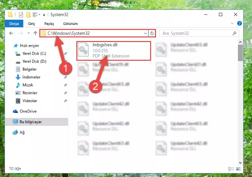This screenshot has height=177, width=252.
Task: Expand the ribbon with the chevron
Action: click(x=232, y=24)
